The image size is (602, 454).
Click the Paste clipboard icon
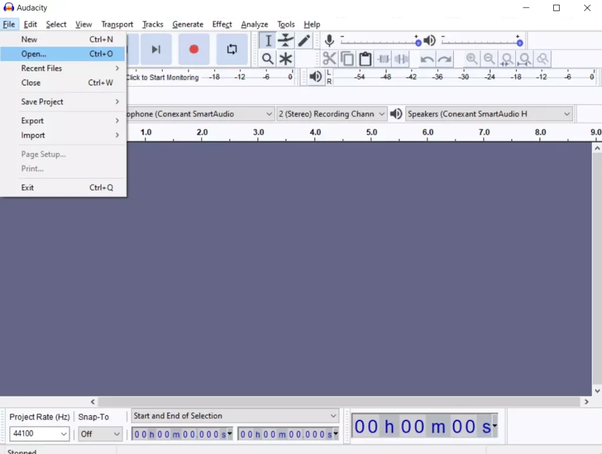365,59
